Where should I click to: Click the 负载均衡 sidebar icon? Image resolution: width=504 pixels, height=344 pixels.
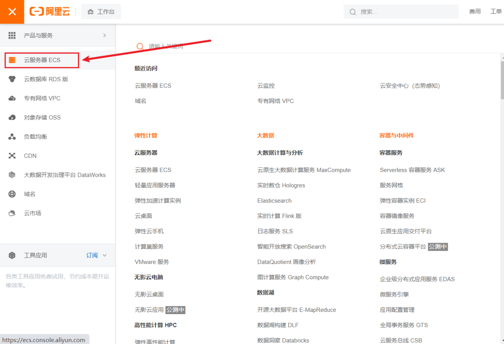point(12,136)
